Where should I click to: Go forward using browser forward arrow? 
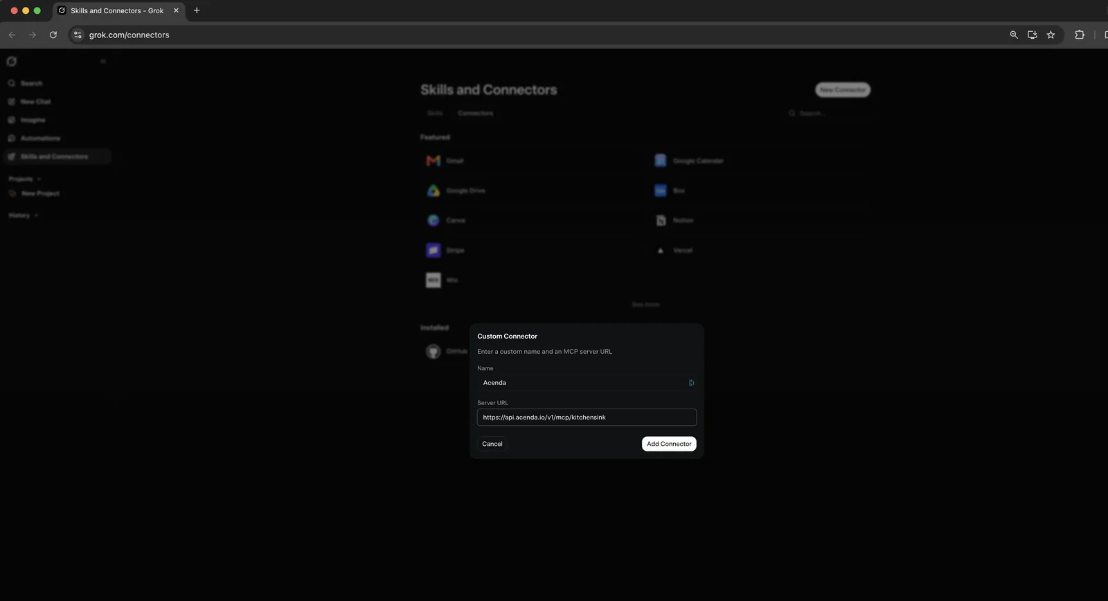pos(33,35)
